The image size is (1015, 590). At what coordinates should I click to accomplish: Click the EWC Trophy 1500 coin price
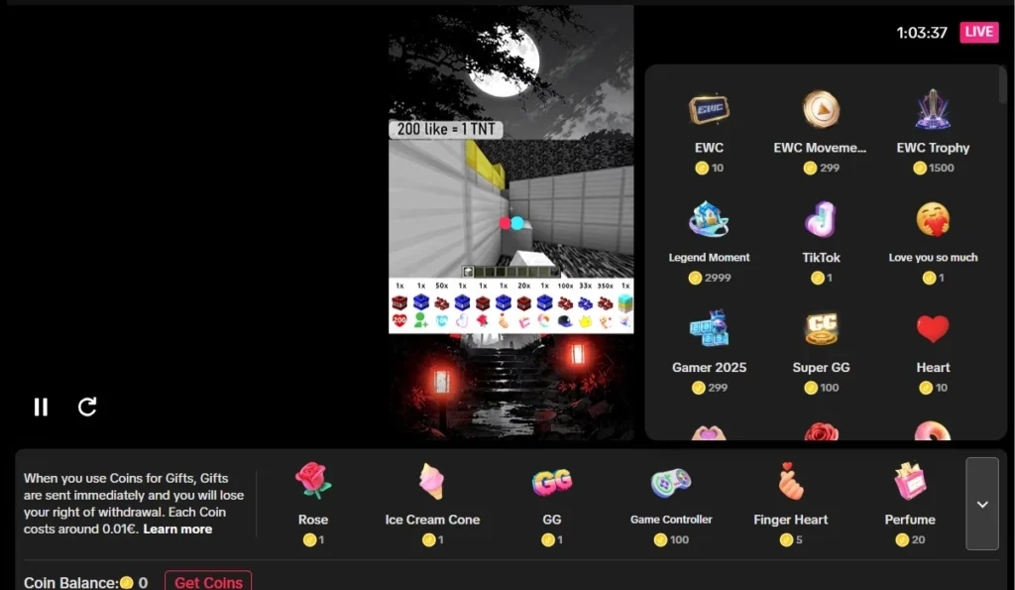pos(933,168)
